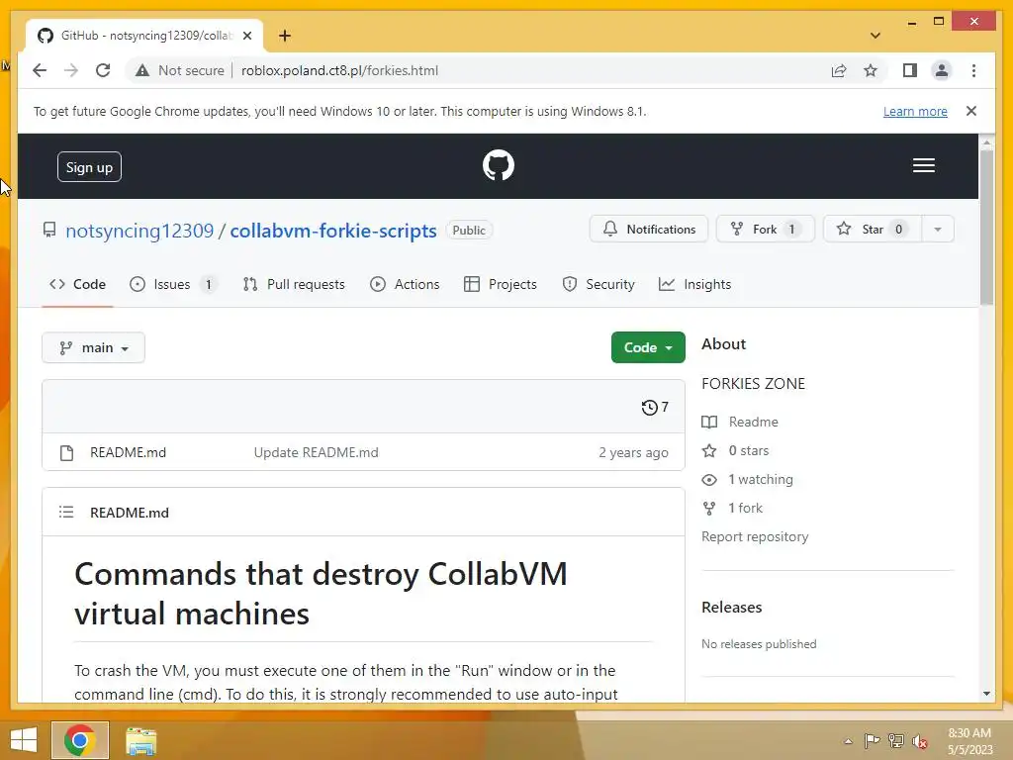Click the repository book icon near owner name
This screenshot has height=760, width=1013.
[x=49, y=230]
